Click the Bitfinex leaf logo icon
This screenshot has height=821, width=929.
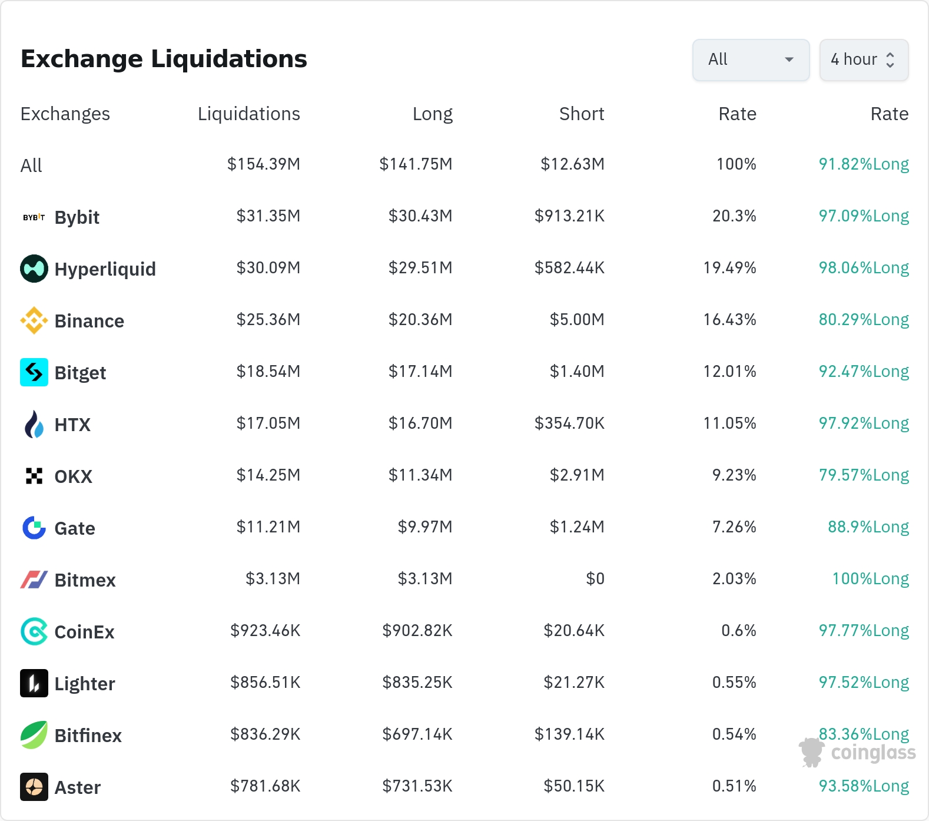pos(34,735)
